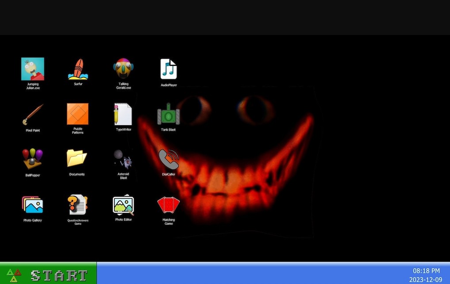Viewport: 450px width, 284px height.
Task: Launch the Surfur desktop icon
Action: pos(78,69)
